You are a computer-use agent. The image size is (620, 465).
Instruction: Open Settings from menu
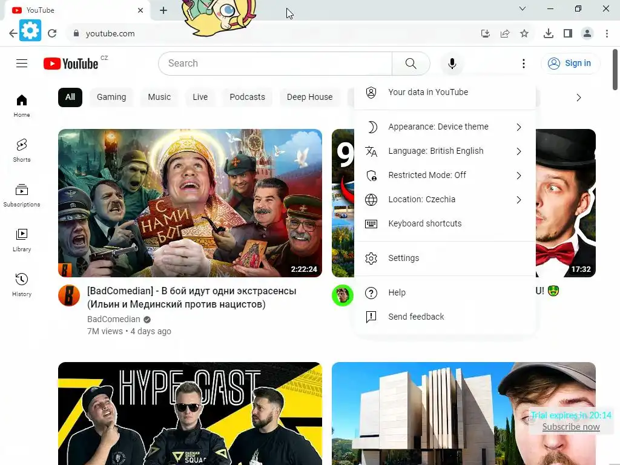[445, 258]
